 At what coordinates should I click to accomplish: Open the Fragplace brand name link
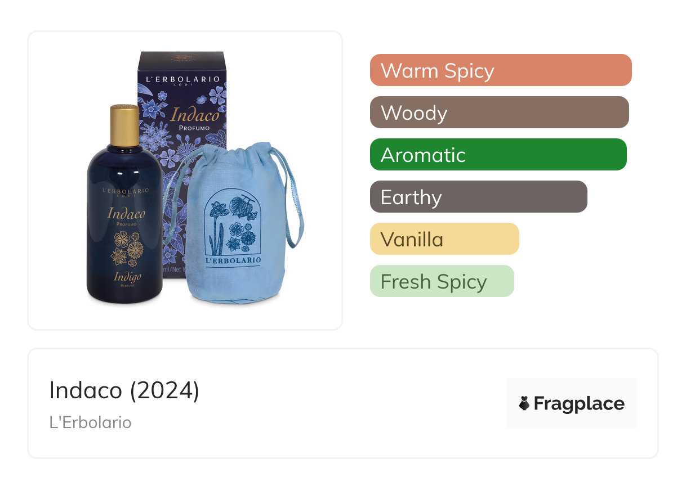point(579,403)
